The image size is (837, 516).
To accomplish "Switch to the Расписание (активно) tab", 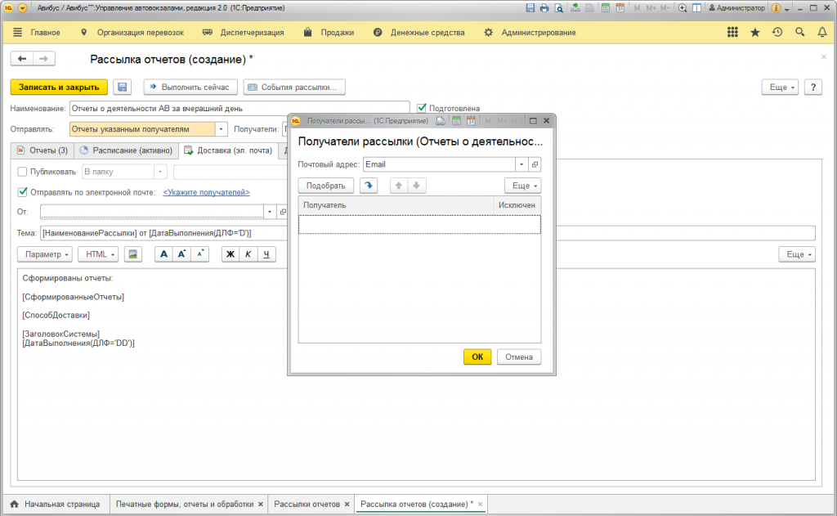I will [x=126, y=150].
